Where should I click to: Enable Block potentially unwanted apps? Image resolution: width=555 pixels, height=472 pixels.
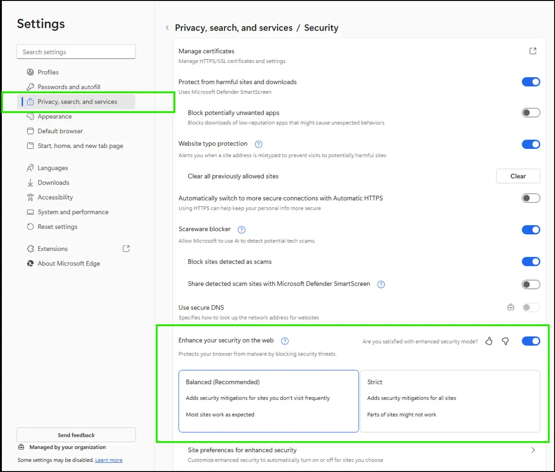tap(531, 113)
